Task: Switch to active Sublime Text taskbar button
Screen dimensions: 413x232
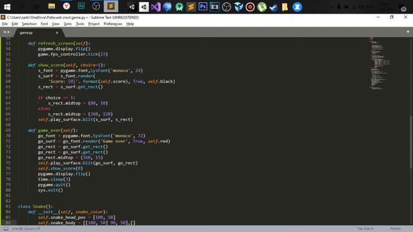Action: pyautogui.click(x=111, y=6)
